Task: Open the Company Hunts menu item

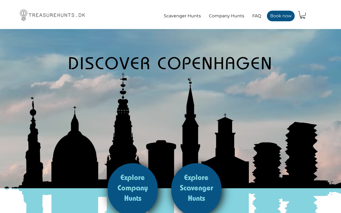Action: pyautogui.click(x=226, y=16)
